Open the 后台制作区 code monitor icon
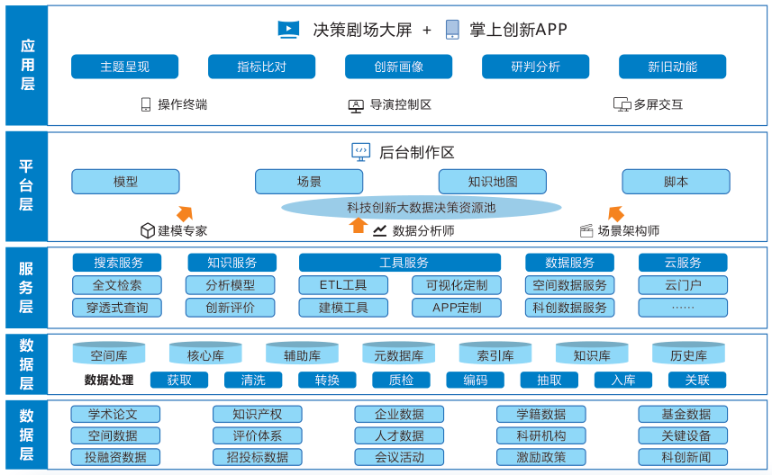Screen dimensions: 772x475 coord(361,152)
